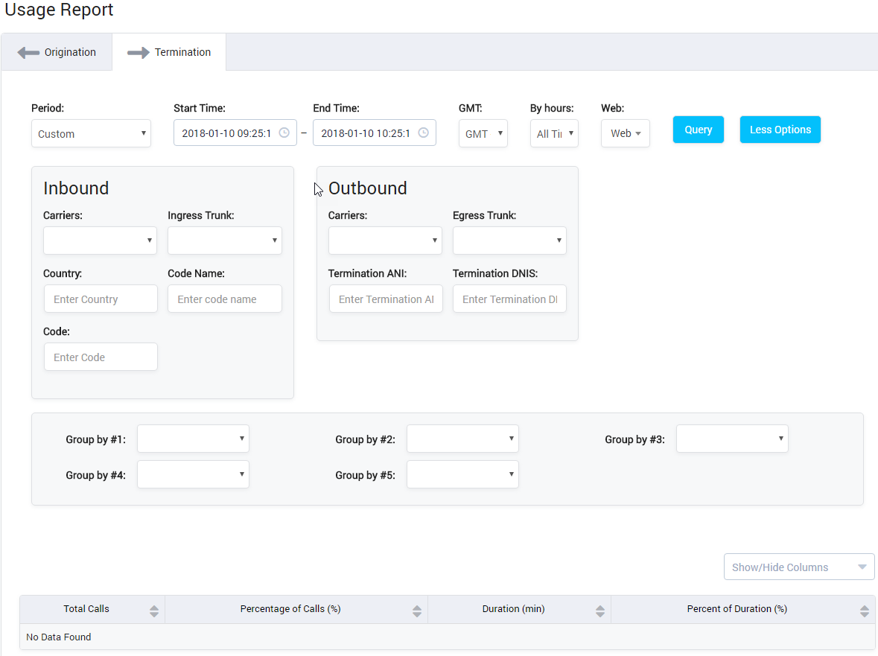The width and height of the screenshot is (878, 656).
Task: Sort the Percentage of Calls column
Action: tap(417, 609)
